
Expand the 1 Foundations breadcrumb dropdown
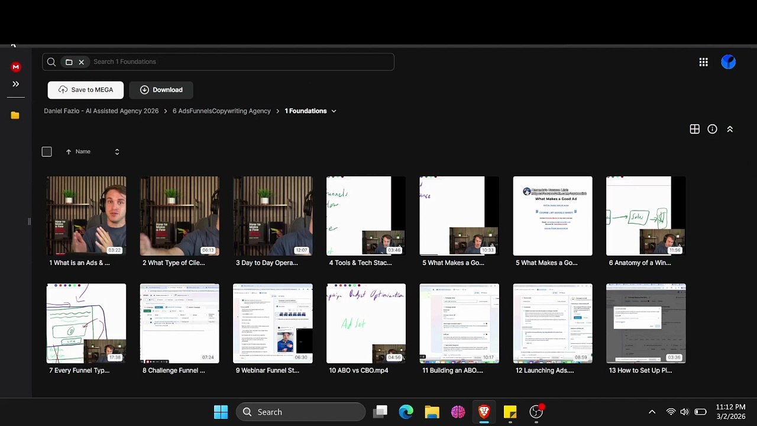[x=334, y=111]
